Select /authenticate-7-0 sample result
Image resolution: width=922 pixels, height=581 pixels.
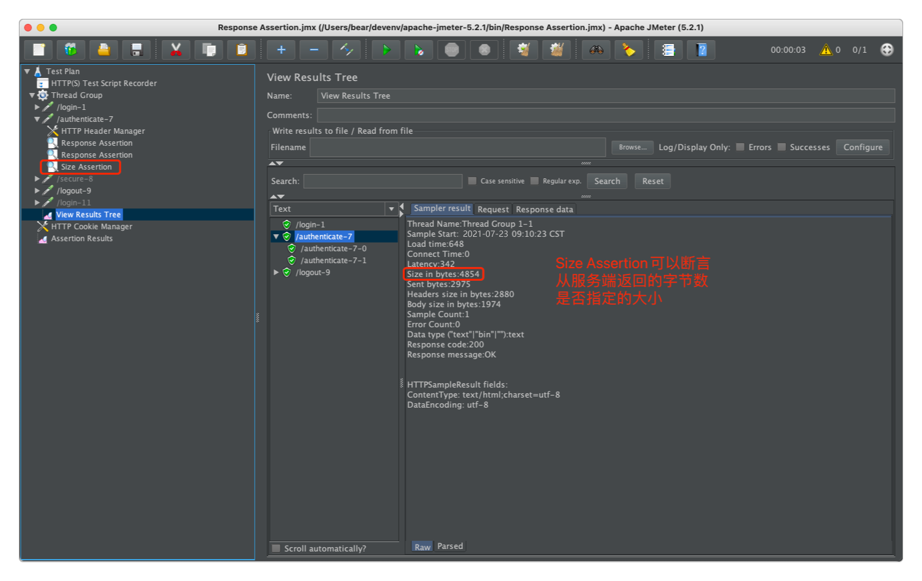point(333,249)
